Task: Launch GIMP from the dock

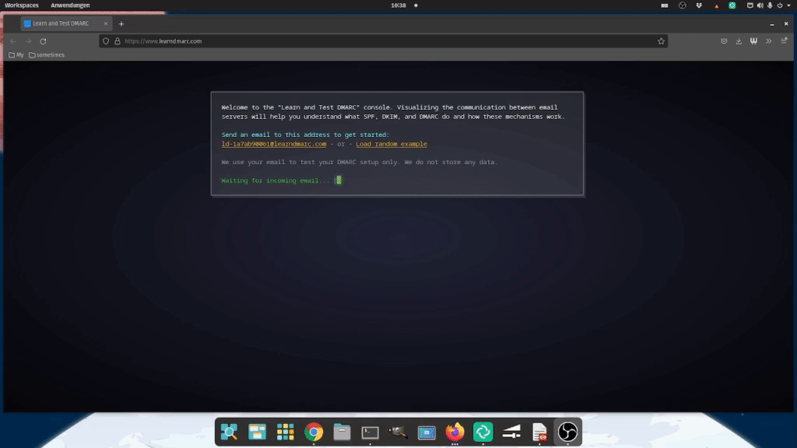Action: pyautogui.click(x=398, y=432)
